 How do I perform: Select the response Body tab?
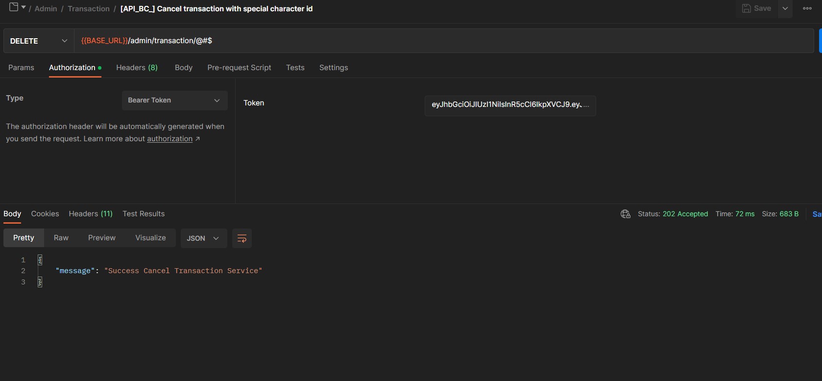tap(12, 214)
